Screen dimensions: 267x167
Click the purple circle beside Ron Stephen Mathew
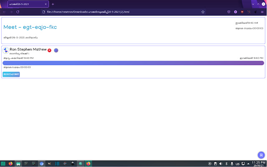[x=56, y=50]
